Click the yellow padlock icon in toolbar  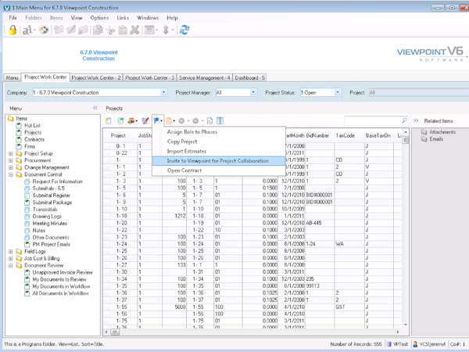(13, 31)
